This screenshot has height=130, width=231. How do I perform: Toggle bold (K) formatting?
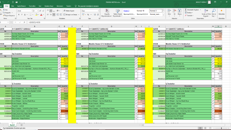click(x=19, y=15)
